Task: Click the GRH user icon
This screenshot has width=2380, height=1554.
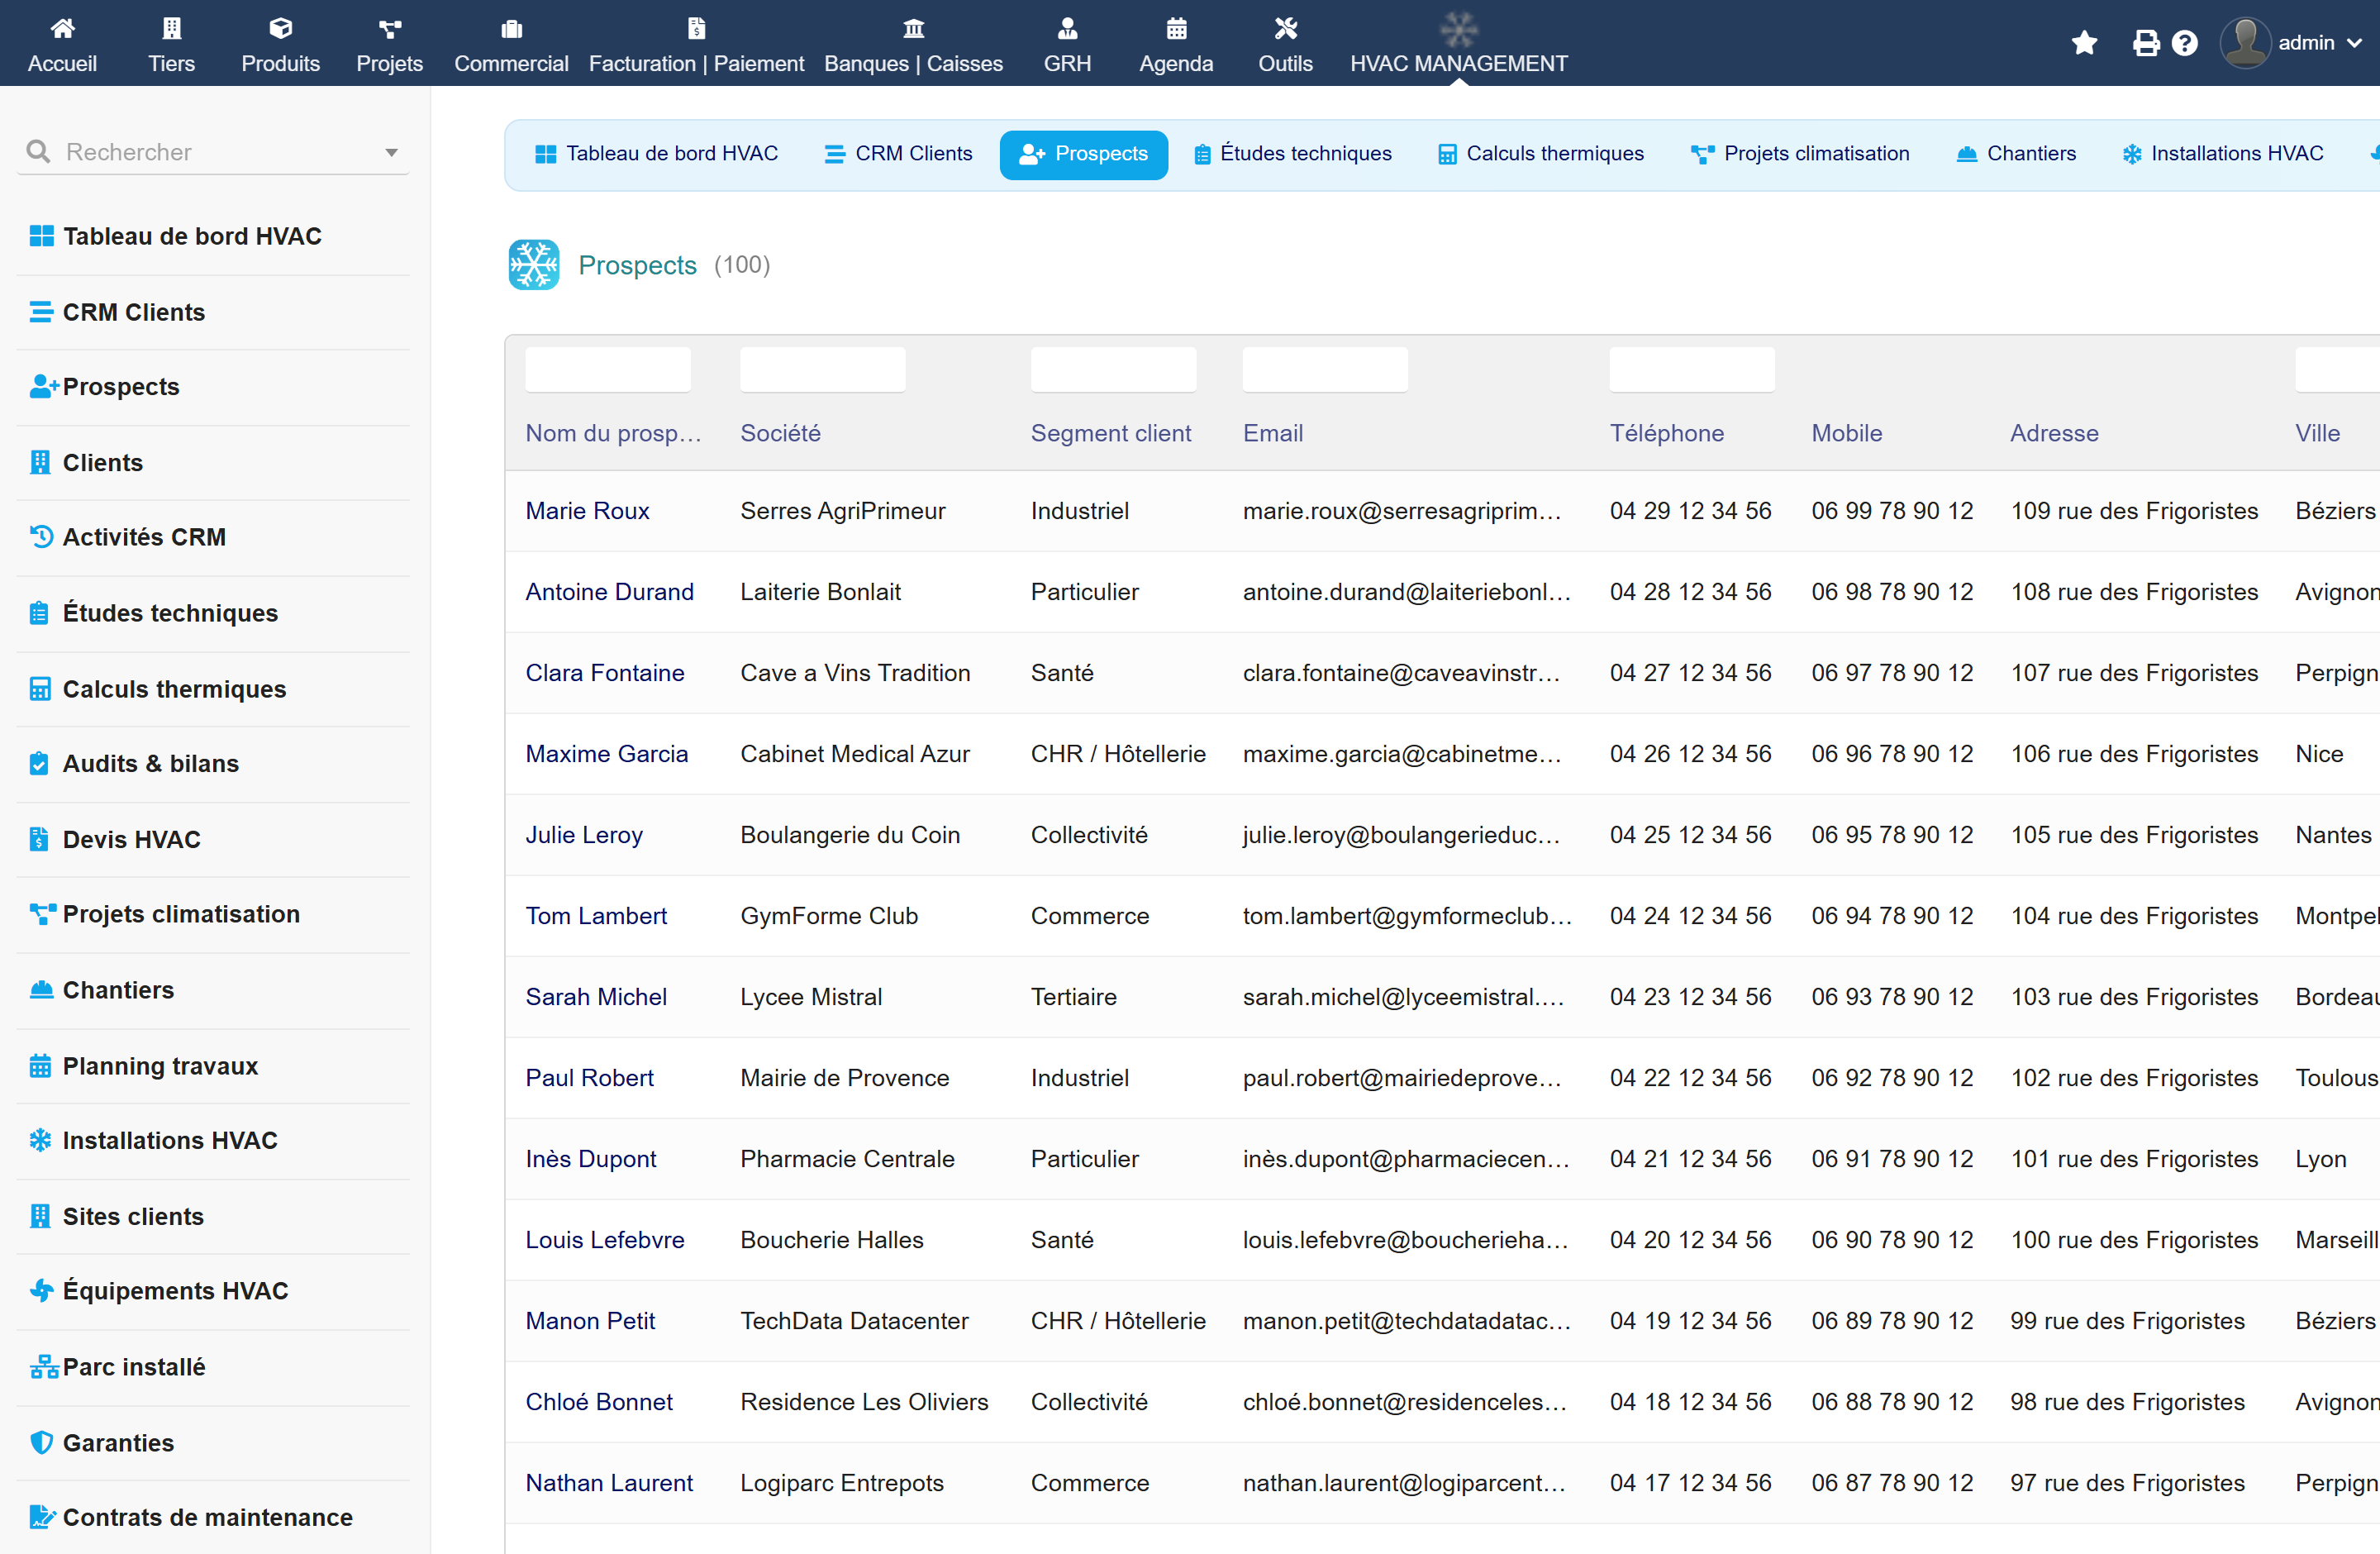Action: coord(1067,28)
